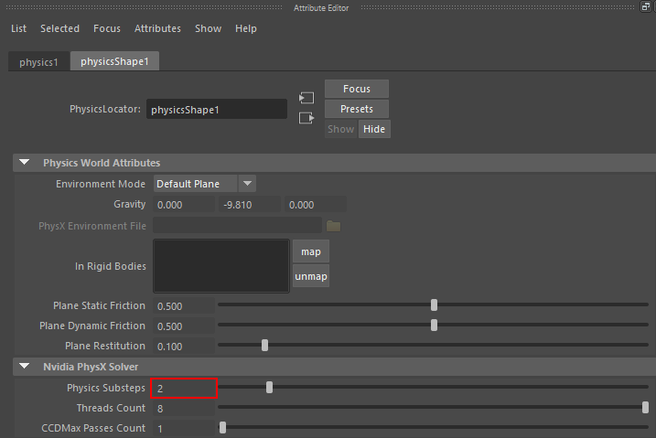
Task: Collapse Nvidia PhysX Solver section
Action: click(25, 366)
